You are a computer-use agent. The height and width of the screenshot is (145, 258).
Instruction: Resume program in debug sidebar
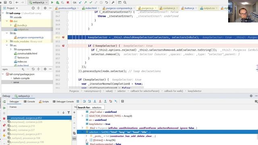point(4,108)
